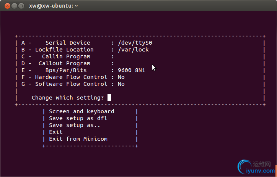Click the /dev/ttyS0 device value
Image resolution: width=277 pixels, height=177 pixels.
tap(135, 43)
